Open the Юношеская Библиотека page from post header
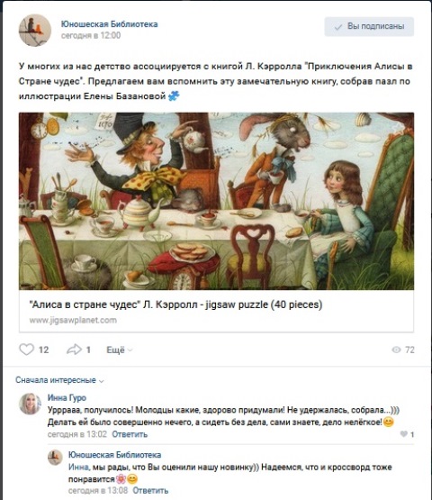The height and width of the screenshot is (500, 432). pyautogui.click(x=109, y=24)
